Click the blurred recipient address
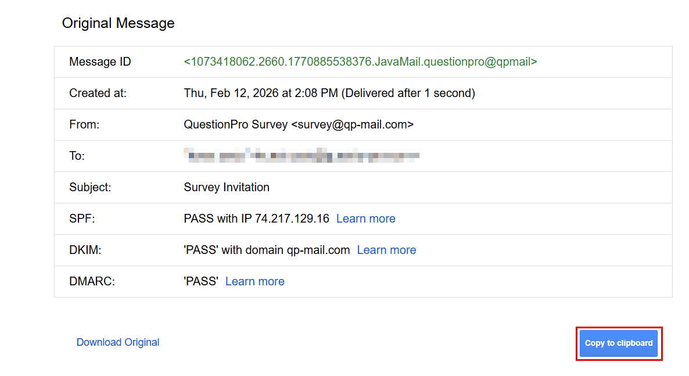 tap(302, 156)
